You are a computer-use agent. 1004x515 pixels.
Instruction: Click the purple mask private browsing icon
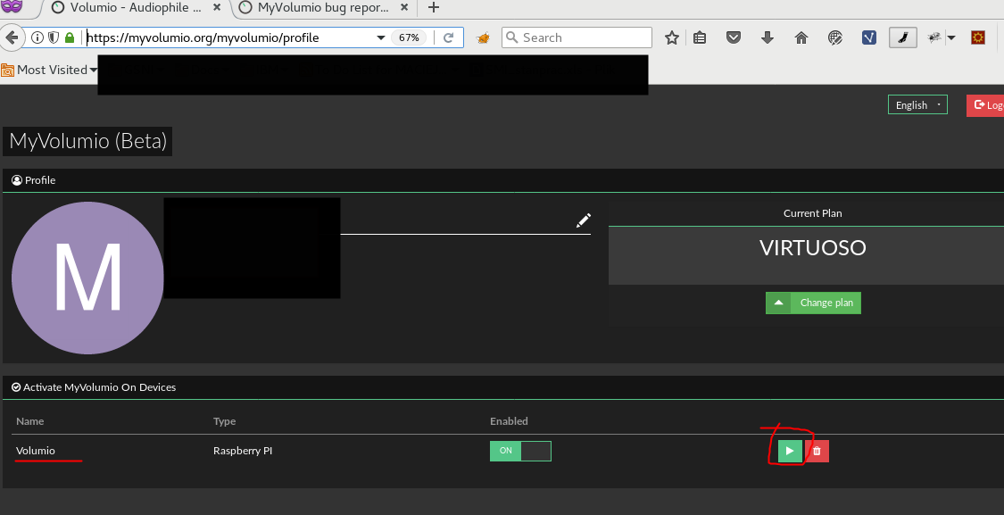pos(12,7)
